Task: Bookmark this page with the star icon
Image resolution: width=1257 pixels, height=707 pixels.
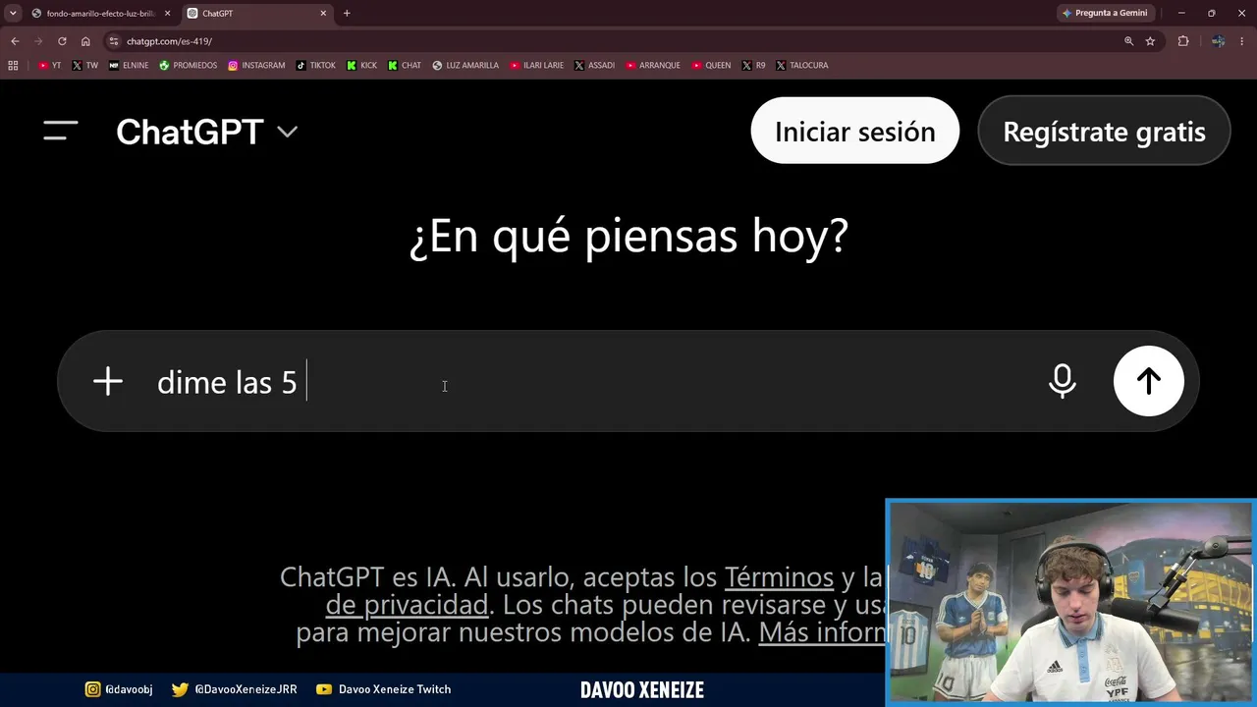Action: (1150, 41)
